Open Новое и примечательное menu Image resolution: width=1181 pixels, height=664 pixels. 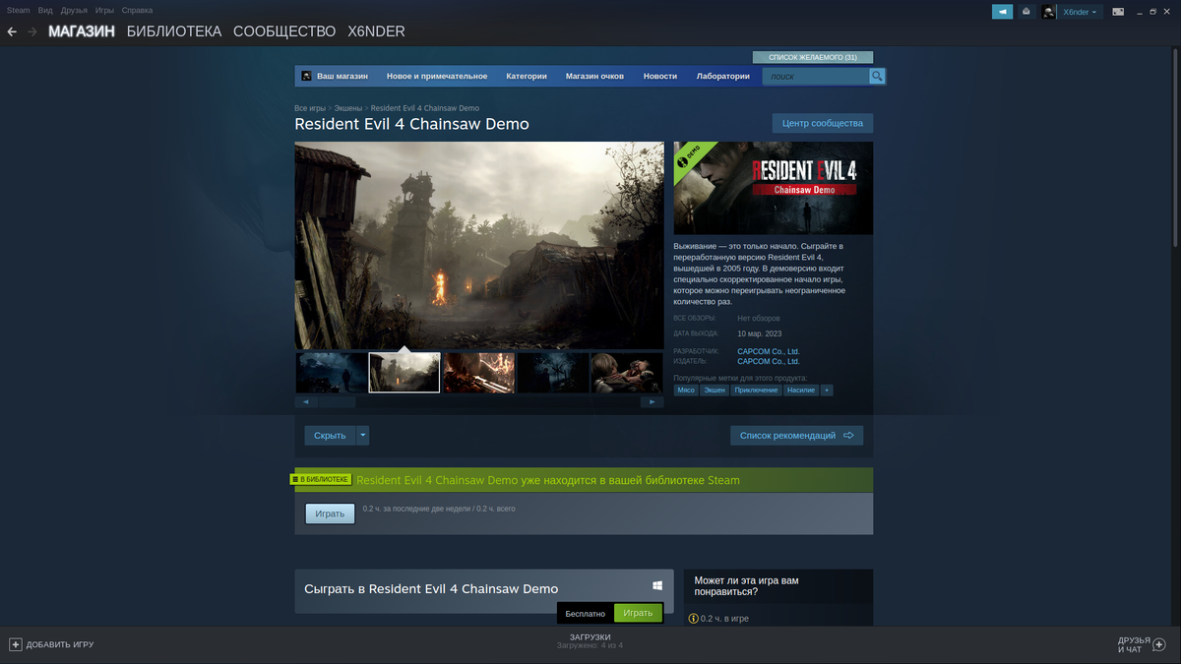[x=437, y=76]
